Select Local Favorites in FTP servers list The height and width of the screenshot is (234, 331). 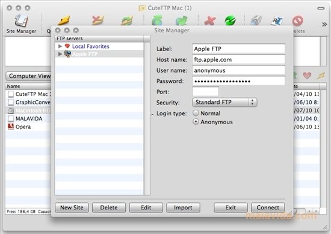point(90,46)
